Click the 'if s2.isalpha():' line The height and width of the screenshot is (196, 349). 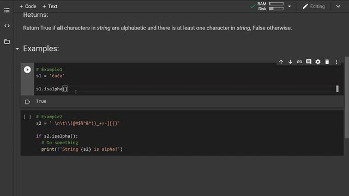click(57, 136)
